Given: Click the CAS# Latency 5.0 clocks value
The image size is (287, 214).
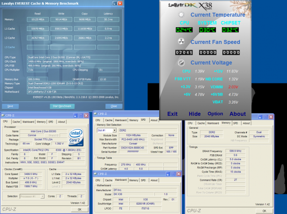Looking at the screenshot, I should tap(235, 159).
